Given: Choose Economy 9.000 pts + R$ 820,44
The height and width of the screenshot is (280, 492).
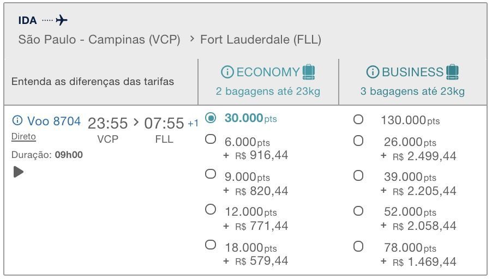Looking at the screenshot, I should tap(211, 174).
